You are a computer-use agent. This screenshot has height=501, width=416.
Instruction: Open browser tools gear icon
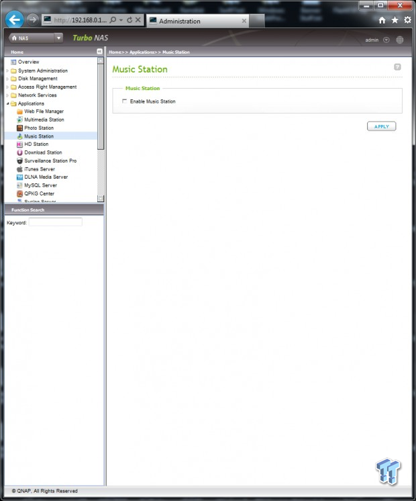tap(408, 19)
